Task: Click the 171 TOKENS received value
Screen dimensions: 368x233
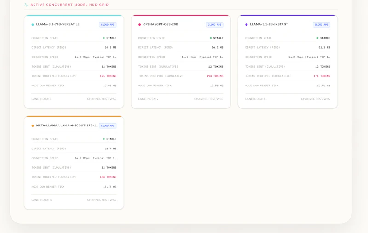Action: (322, 76)
